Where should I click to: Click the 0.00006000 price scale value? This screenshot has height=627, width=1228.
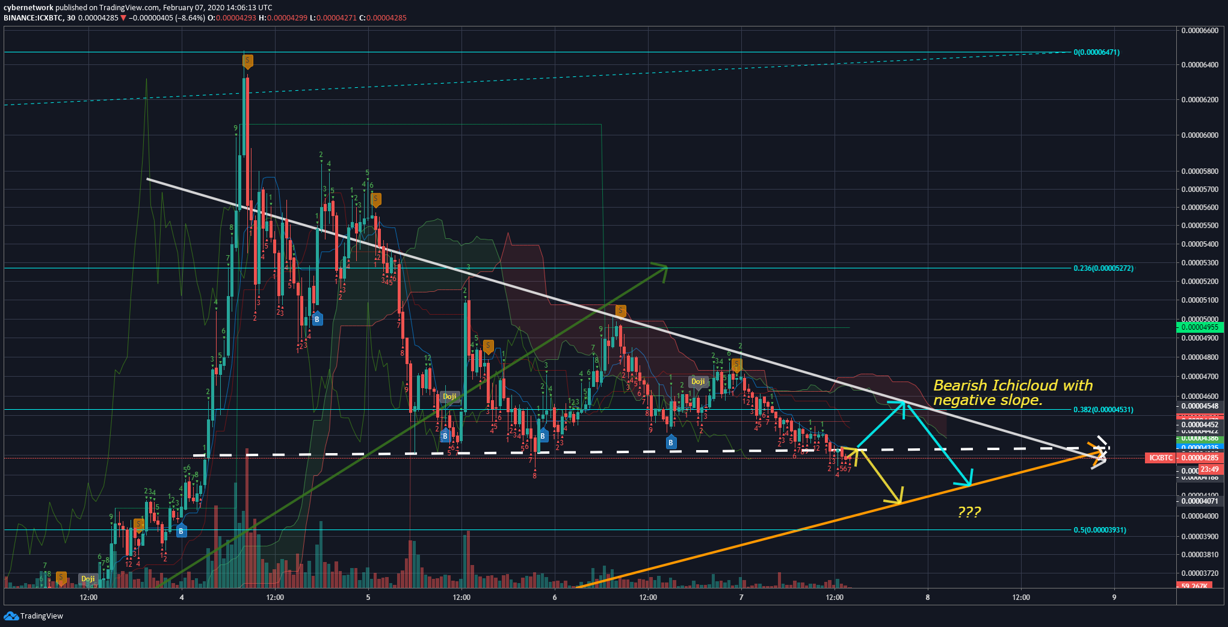1200,135
